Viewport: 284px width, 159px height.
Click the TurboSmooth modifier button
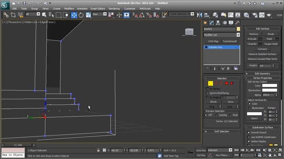pos(230,42)
